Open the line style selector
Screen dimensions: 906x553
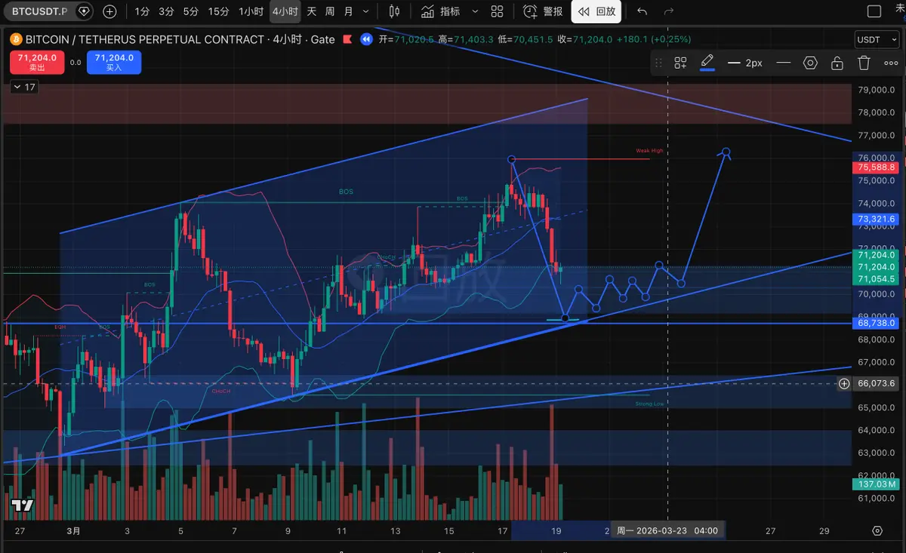pyautogui.click(x=784, y=63)
